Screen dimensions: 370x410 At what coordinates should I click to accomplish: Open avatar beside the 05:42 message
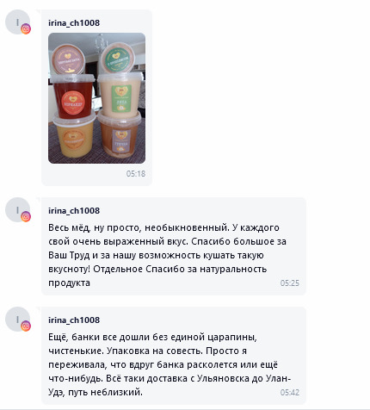pyautogui.click(x=17, y=319)
